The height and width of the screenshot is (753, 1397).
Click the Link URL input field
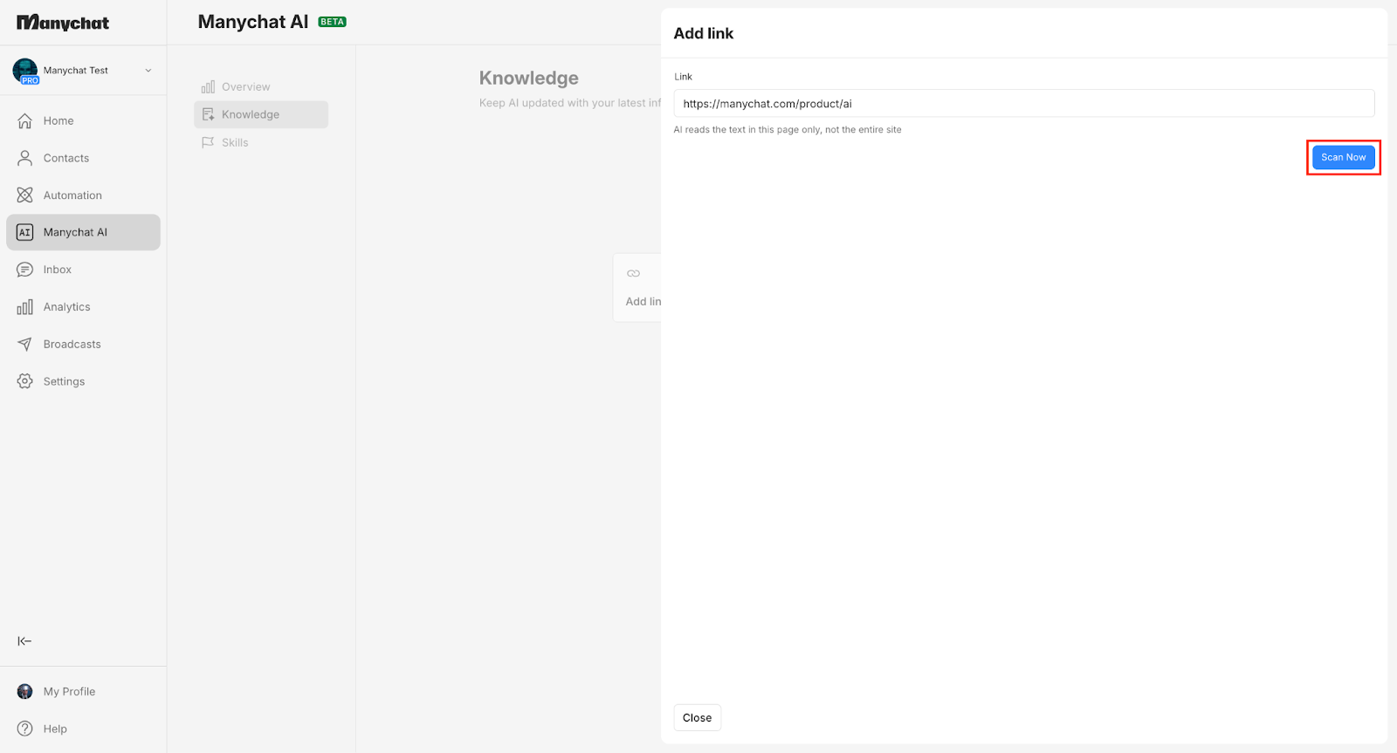(x=1023, y=104)
